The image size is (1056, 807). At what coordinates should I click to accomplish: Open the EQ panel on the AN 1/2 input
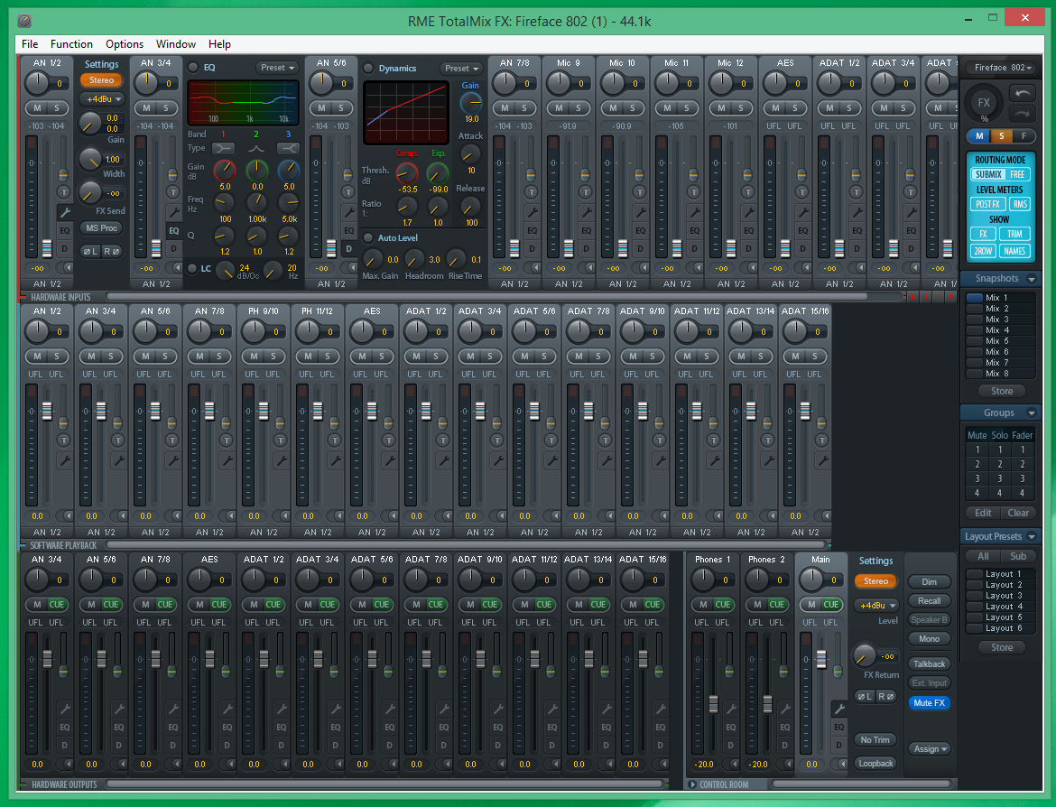[x=66, y=231]
